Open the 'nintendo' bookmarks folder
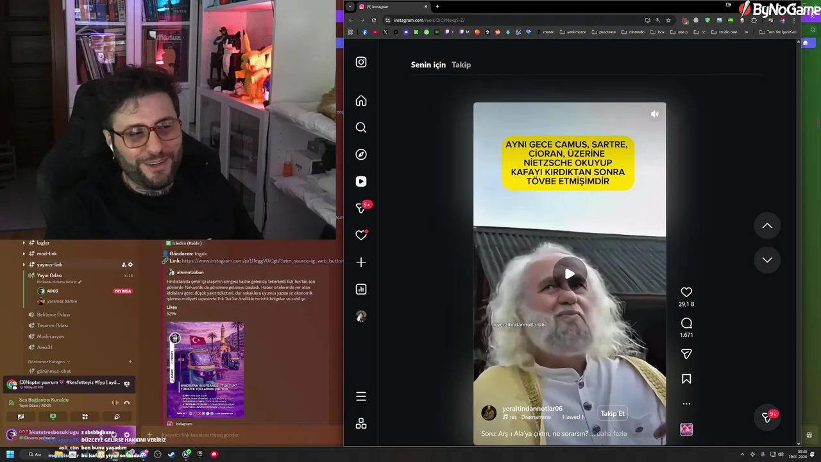The height and width of the screenshot is (462, 821). [x=634, y=32]
